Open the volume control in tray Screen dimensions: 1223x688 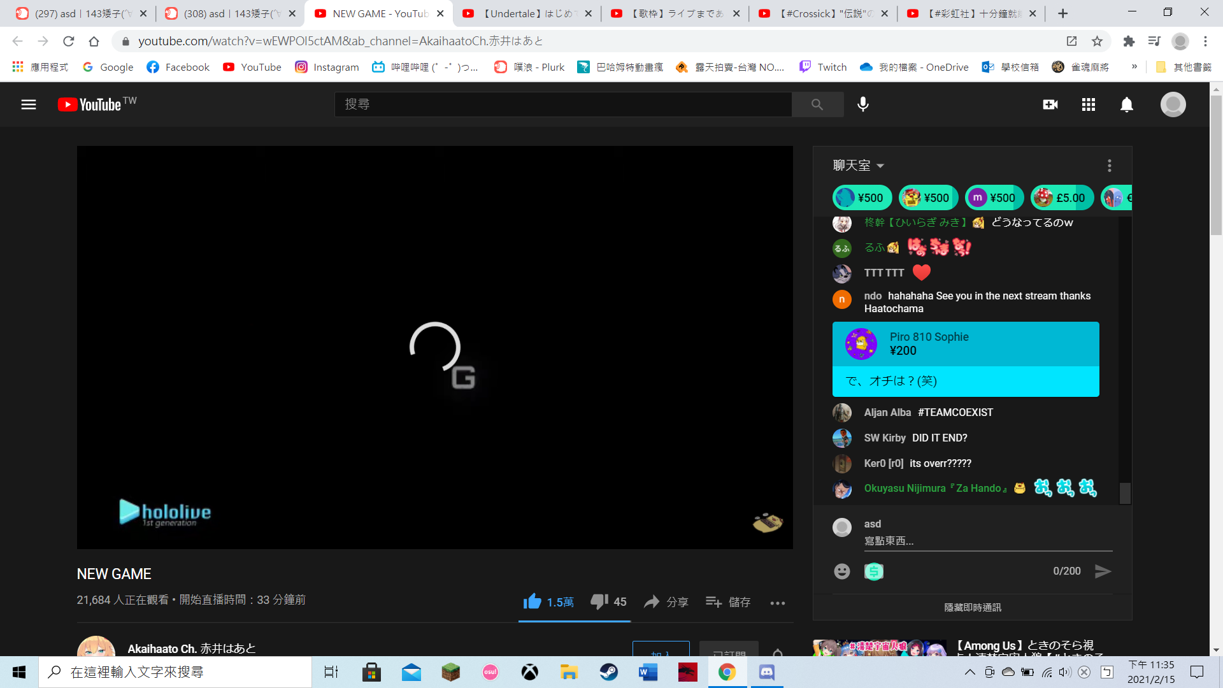1065,672
